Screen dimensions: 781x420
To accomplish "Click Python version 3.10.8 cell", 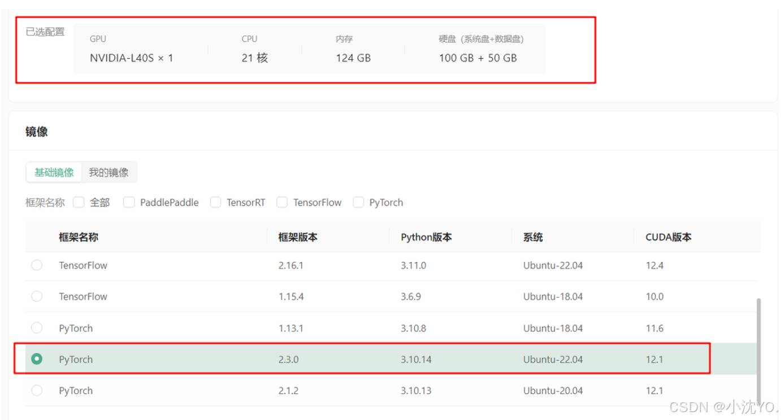I will point(414,328).
